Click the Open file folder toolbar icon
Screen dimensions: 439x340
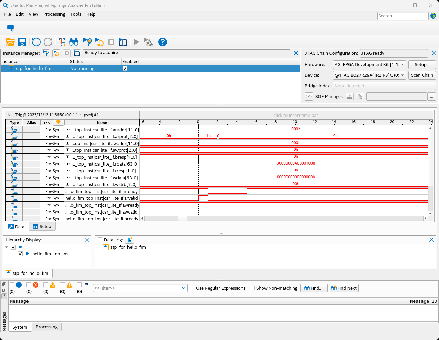pos(10,42)
